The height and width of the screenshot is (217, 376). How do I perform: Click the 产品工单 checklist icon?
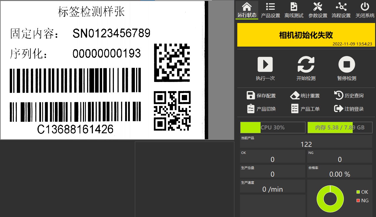tap(295, 108)
